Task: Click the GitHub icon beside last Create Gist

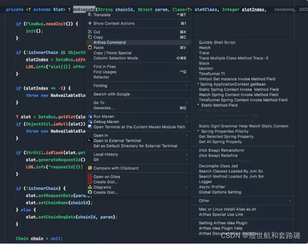Action: point(90,192)
